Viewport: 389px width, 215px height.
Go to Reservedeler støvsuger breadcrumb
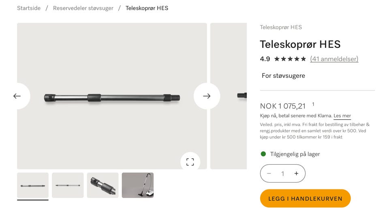pyautogui.click(x=83, y=8)
